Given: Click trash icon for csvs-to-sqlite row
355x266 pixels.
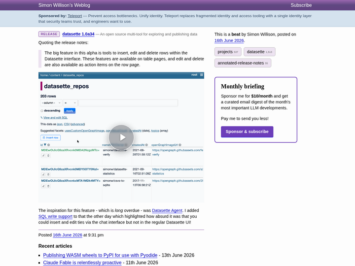Looking at the screenshot, I should tap(48, 186).
